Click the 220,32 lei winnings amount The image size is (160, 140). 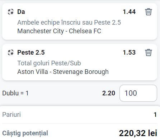(138, 133)
